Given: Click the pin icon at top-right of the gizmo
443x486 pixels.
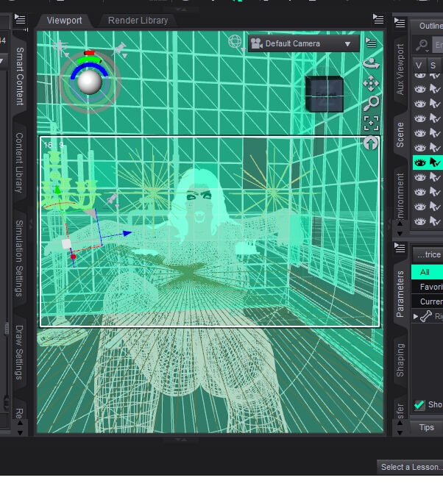Looking at the screenshot, I should click(121, 49).
